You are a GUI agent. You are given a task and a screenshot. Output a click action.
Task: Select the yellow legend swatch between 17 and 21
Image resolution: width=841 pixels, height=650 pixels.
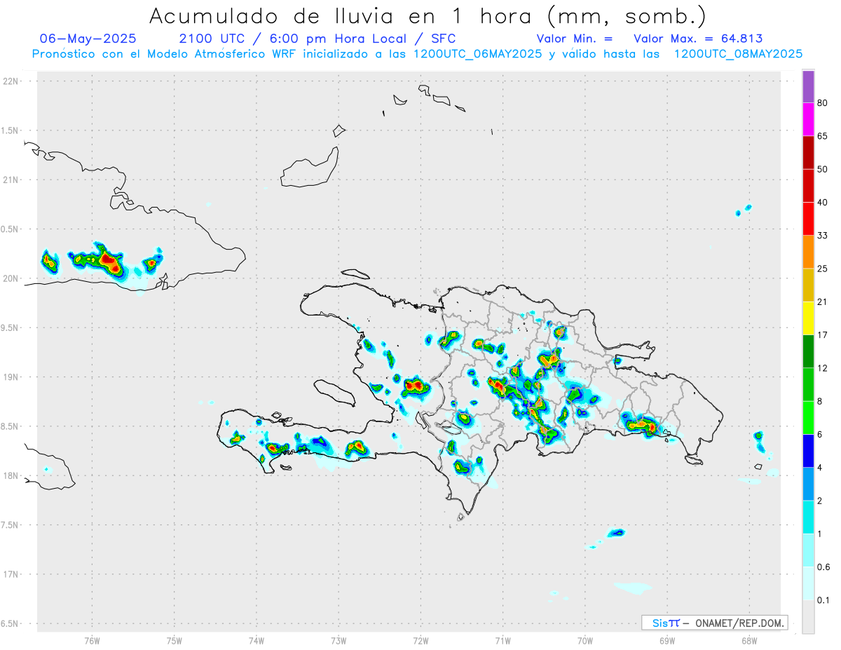tap(808, 318)
